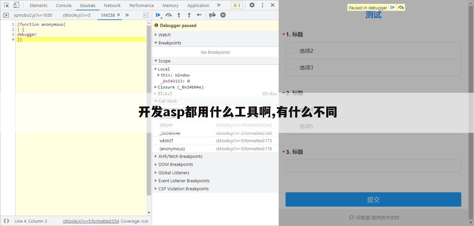Image resolution: width=474 pixels, height=226 pixels.
Task: Click the 提交 submit button
Action: (373, 199)
